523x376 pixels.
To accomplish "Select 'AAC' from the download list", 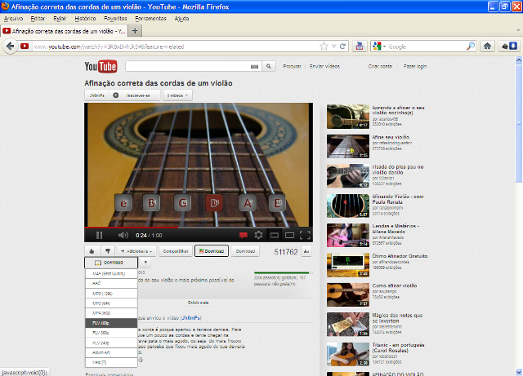I will pos(111,283).
